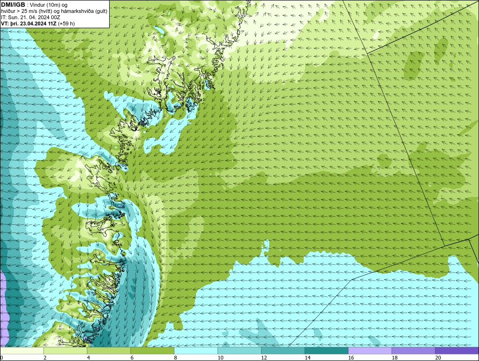Select the 8–10 m/s light cyan legend swatch
This screenshot has width=479, height=361.
click(196, 350)
